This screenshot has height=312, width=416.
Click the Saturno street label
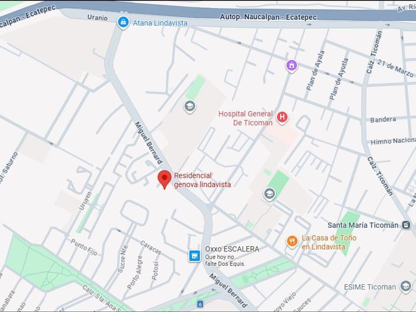(9, 167)
